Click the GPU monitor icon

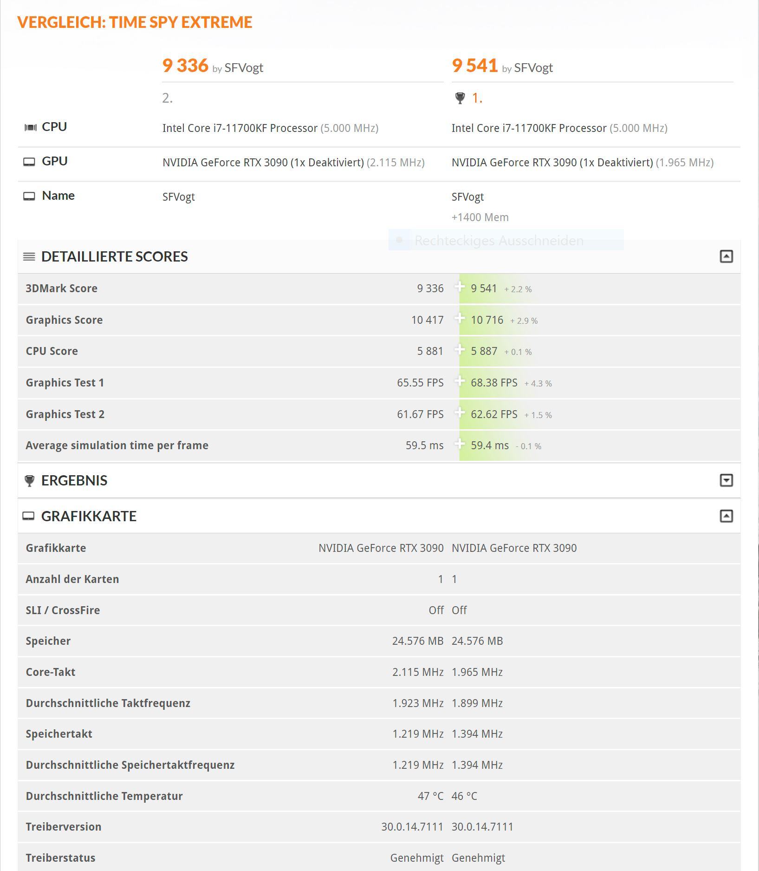[x=29, y=162]
